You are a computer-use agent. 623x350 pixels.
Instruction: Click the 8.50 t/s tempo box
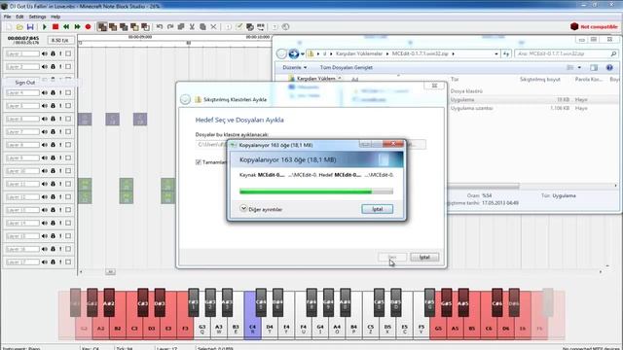point(60,41)
